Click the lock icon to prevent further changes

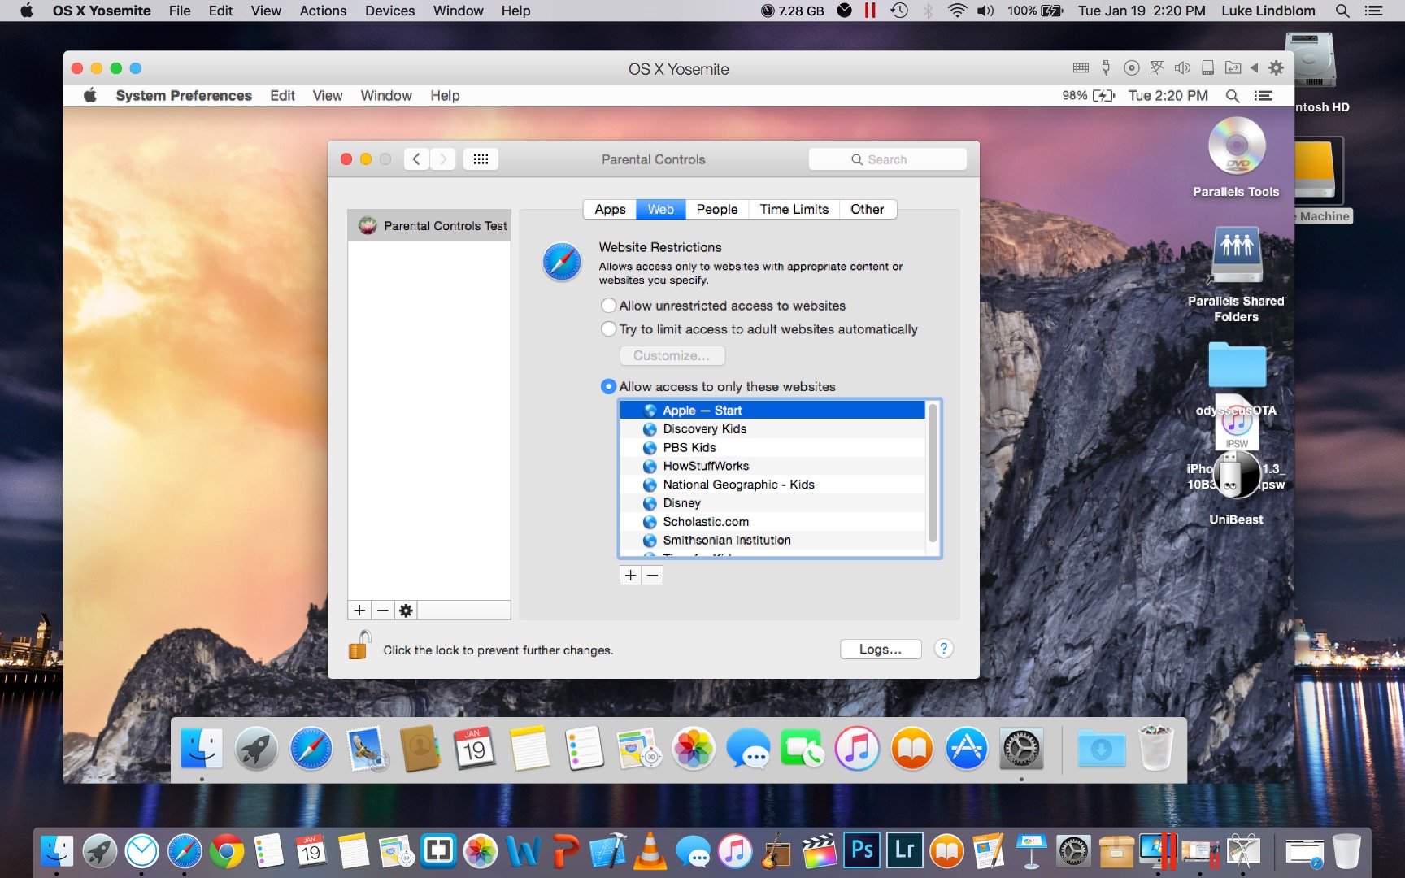[359, 645]
